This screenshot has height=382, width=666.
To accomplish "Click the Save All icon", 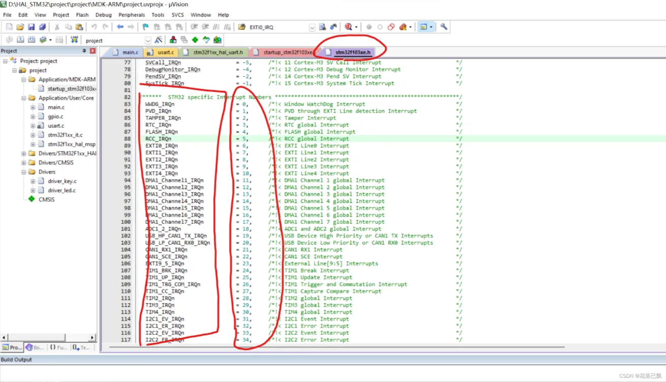I will (42, 26).
